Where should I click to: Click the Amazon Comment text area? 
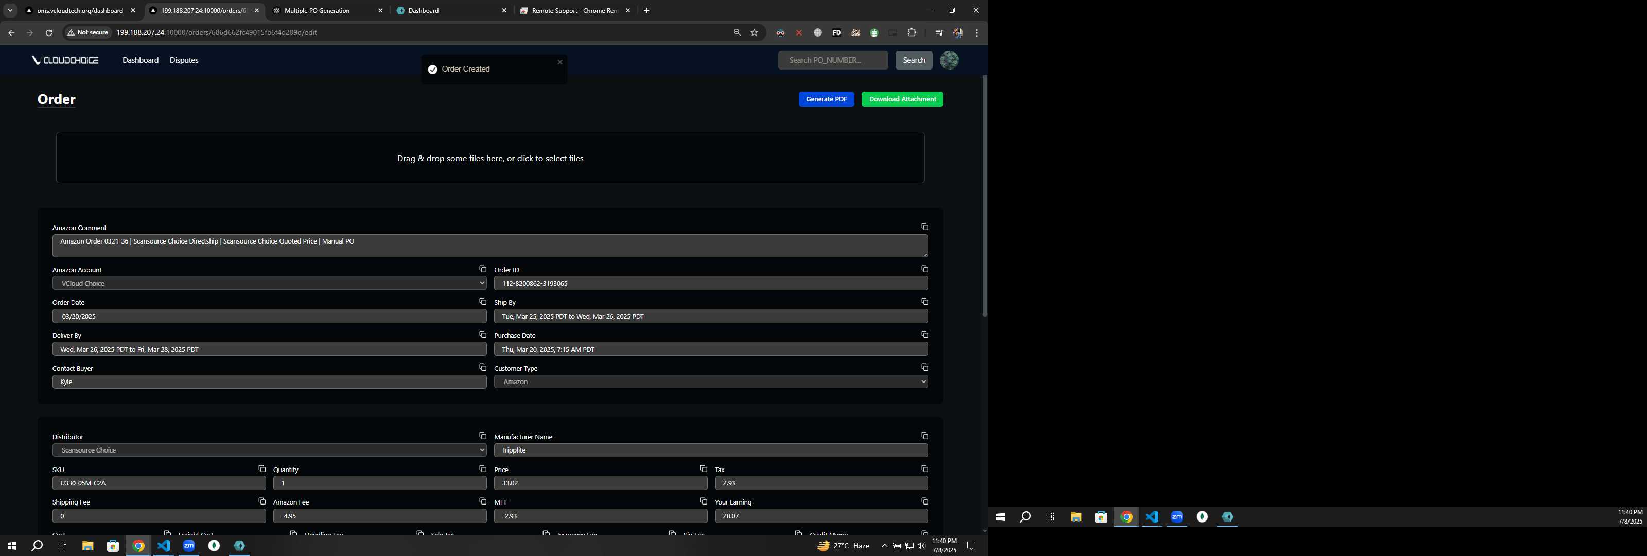tap(490, 246)
